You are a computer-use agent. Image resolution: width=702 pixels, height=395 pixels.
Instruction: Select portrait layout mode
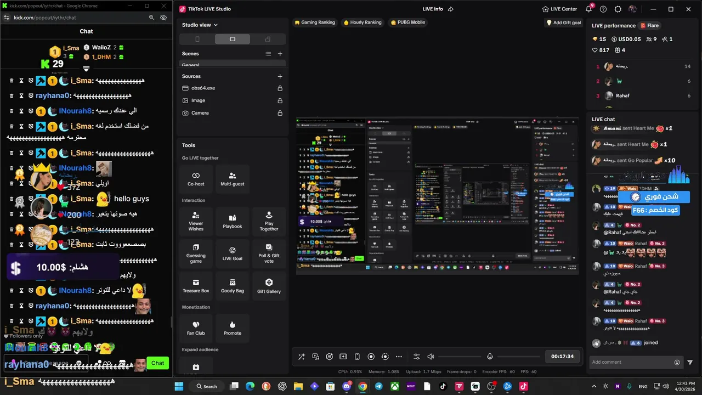click(x=197, y=39)
